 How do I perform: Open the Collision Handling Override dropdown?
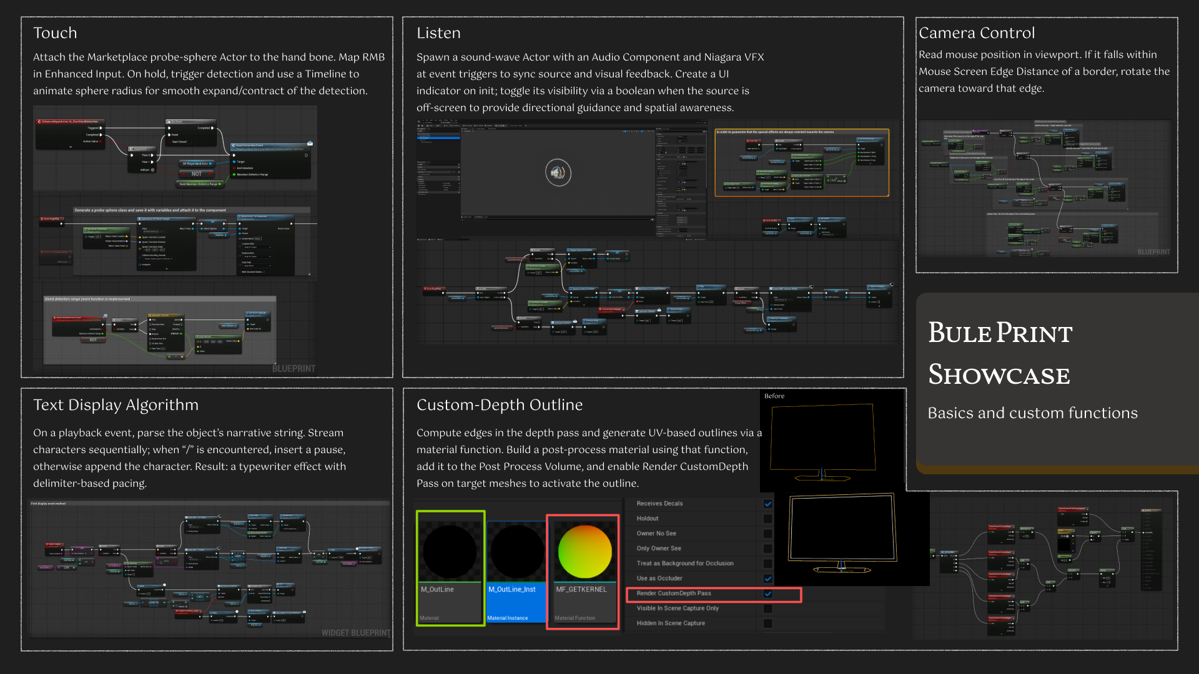tap(158, 258)
